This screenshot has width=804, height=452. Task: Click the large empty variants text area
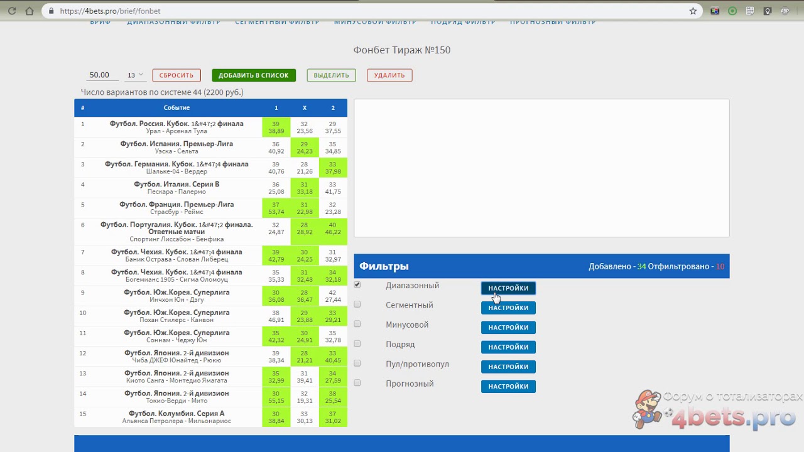point(541,168)
